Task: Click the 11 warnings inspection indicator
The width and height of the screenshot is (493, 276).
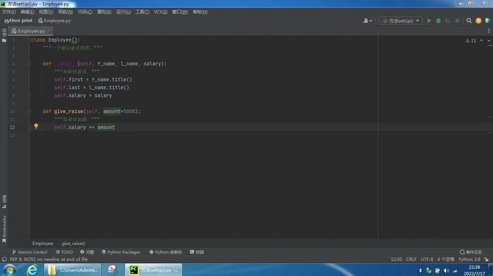Action: pos(471,40)
